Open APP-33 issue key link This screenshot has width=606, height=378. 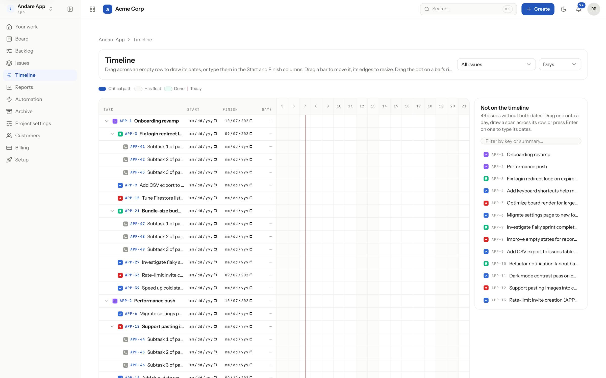(132, 275)
